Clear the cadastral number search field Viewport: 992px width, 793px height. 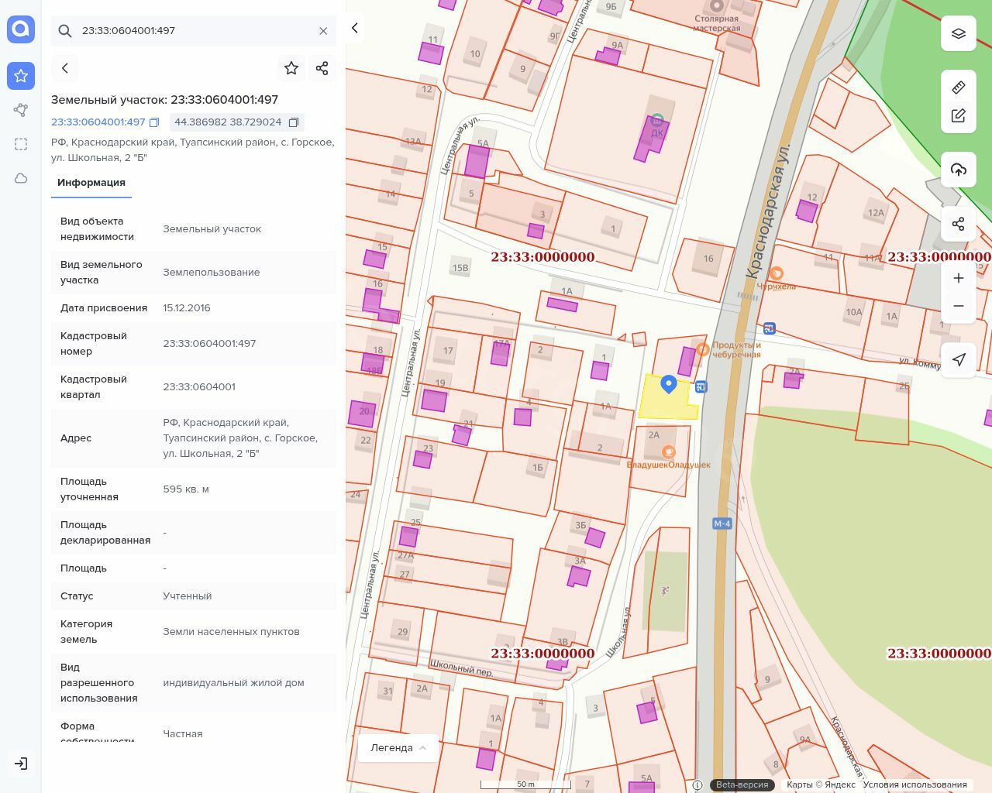pos(323,31)
